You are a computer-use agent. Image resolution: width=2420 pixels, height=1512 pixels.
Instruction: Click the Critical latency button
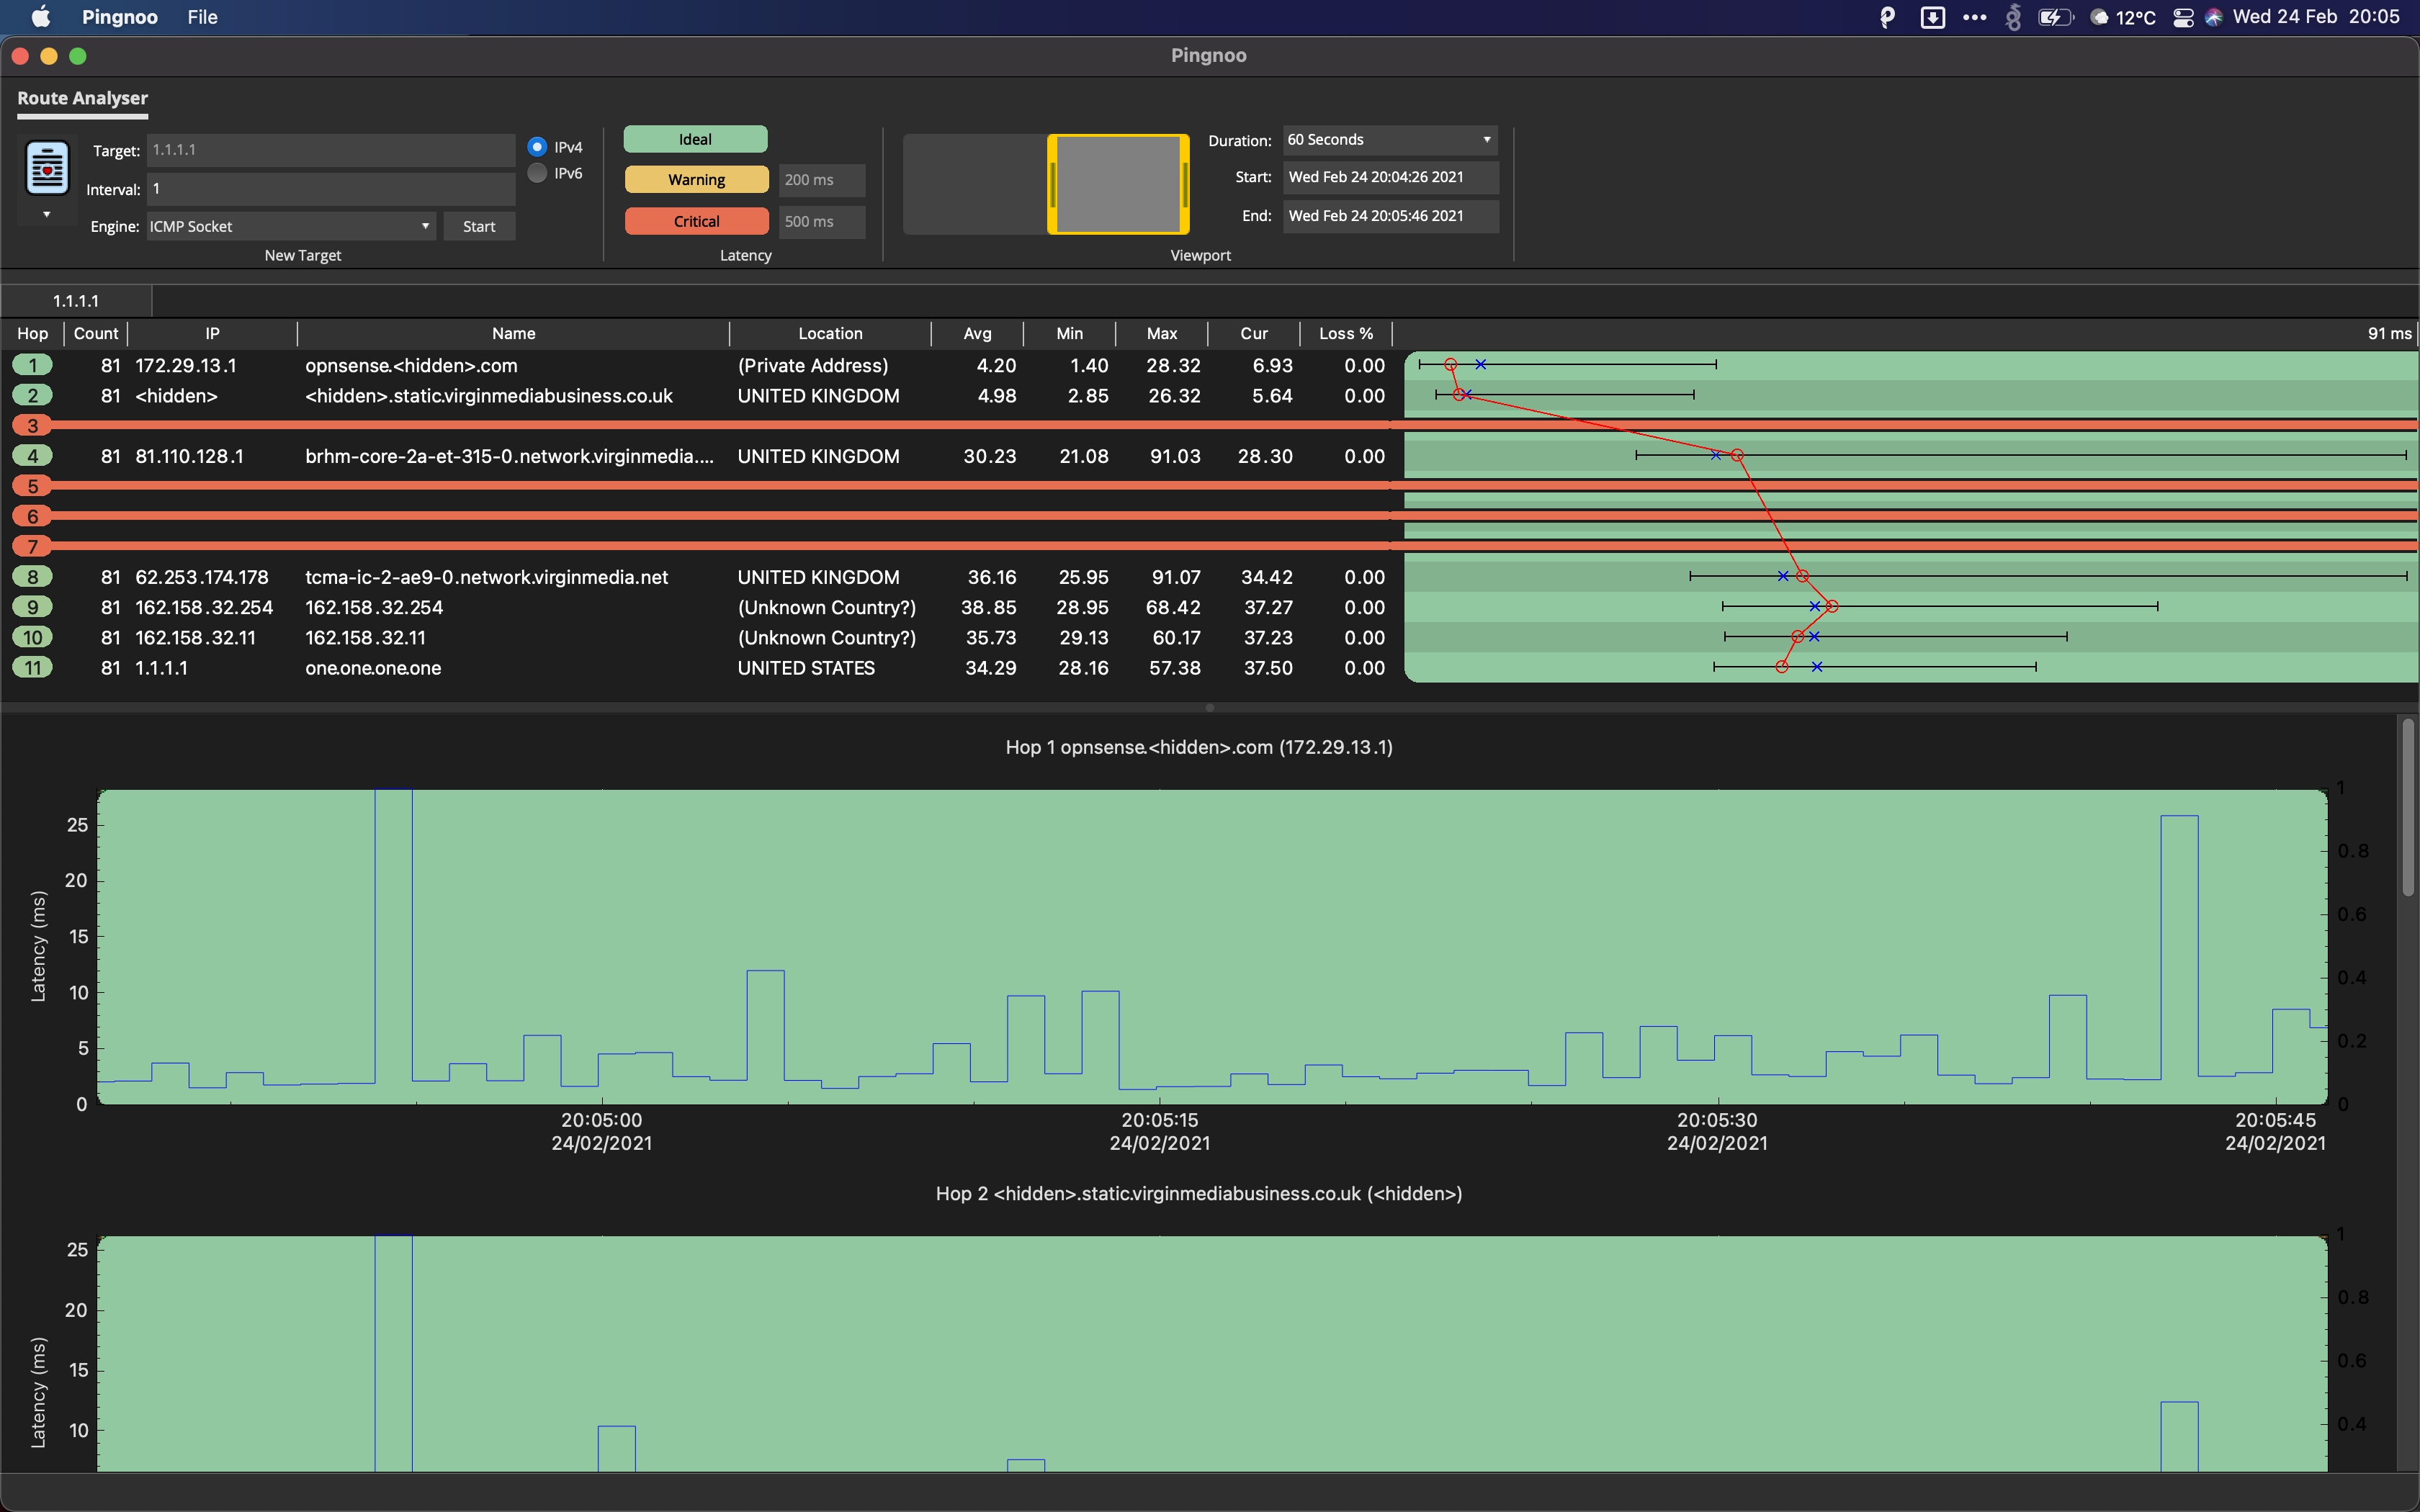point(696,221)
